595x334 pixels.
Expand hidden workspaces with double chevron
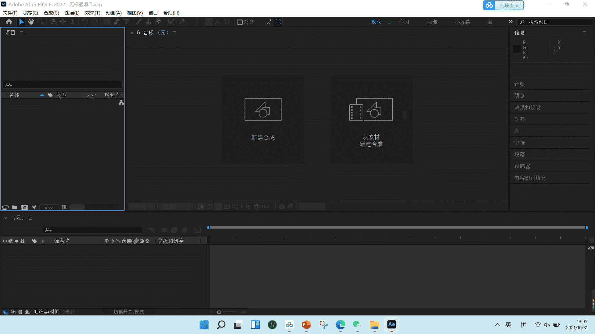pyautogui.click(x=511, y=22)
